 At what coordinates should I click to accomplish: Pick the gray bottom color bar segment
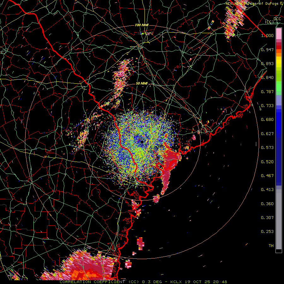(x=279, y=219)
